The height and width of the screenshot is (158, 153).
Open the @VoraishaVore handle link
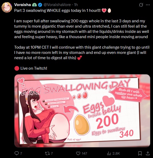pyautogui.click(x=57, y=5)
